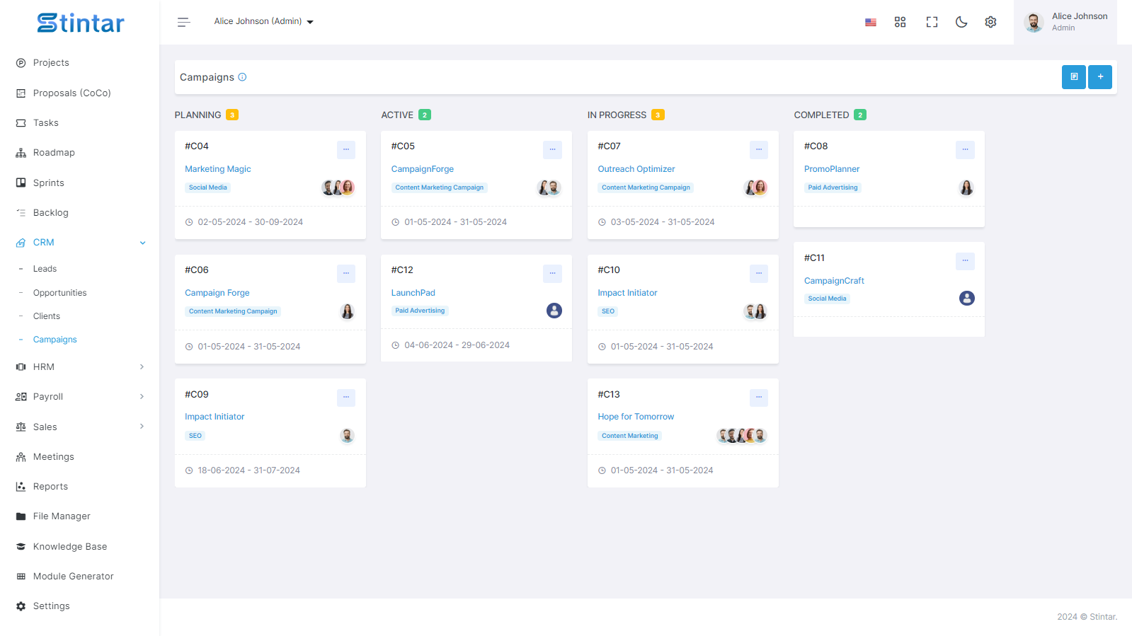The image size is (1132, 636).
Task: Open Opportunities under CRM
Action: 60,293
